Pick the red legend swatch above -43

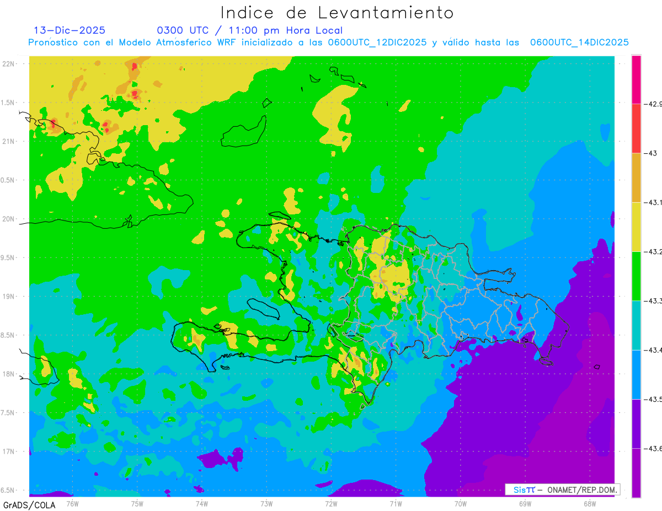click(x=636, y=128)
